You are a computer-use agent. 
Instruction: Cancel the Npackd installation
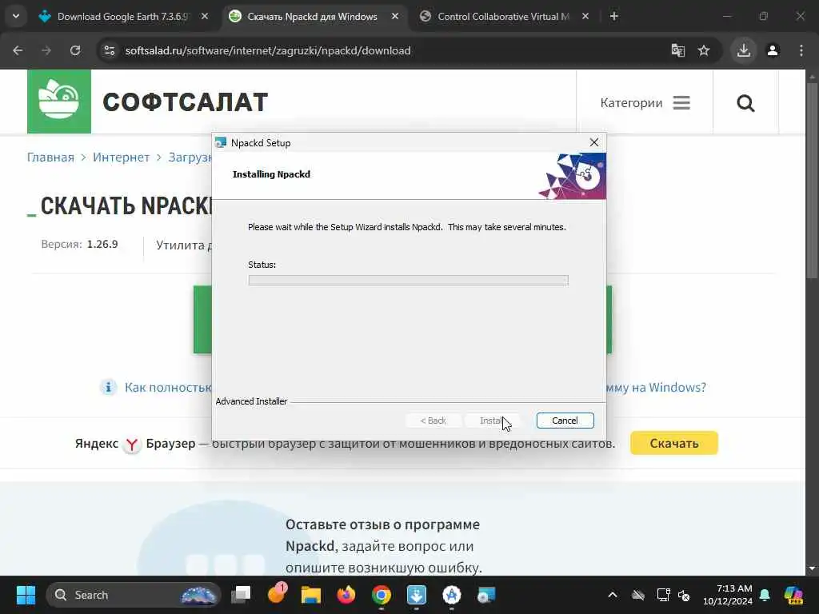565,421
